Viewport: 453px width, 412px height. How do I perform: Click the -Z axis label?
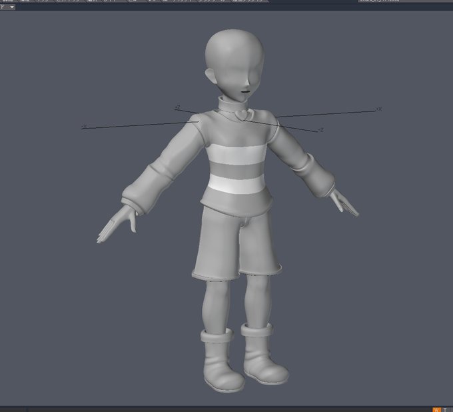coord(320,130)
